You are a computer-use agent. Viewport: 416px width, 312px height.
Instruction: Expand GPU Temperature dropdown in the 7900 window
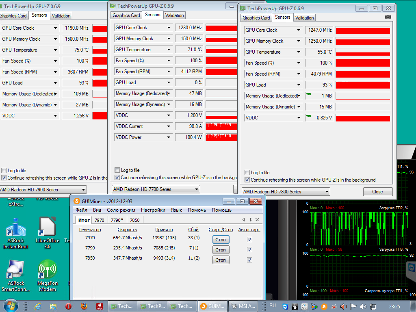pyautogui.click(x=55, y=50)
